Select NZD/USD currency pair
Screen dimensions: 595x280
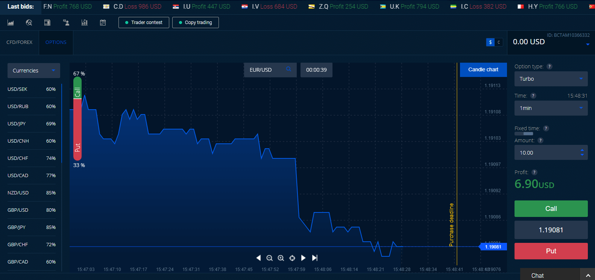coord(32,193)
